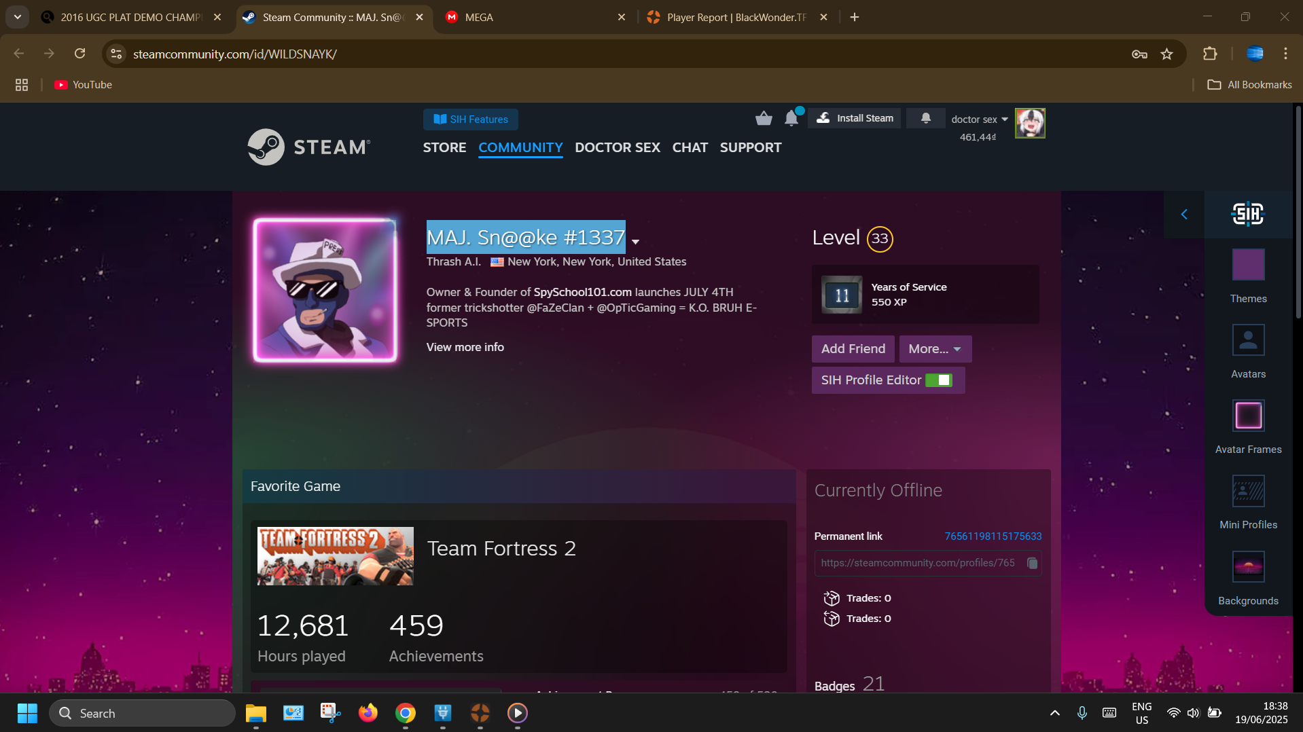The width and height of the screenshot is (1303, 732).
Task: Open the SIH logo panel icon
Action: click(x=1248, y=215)
